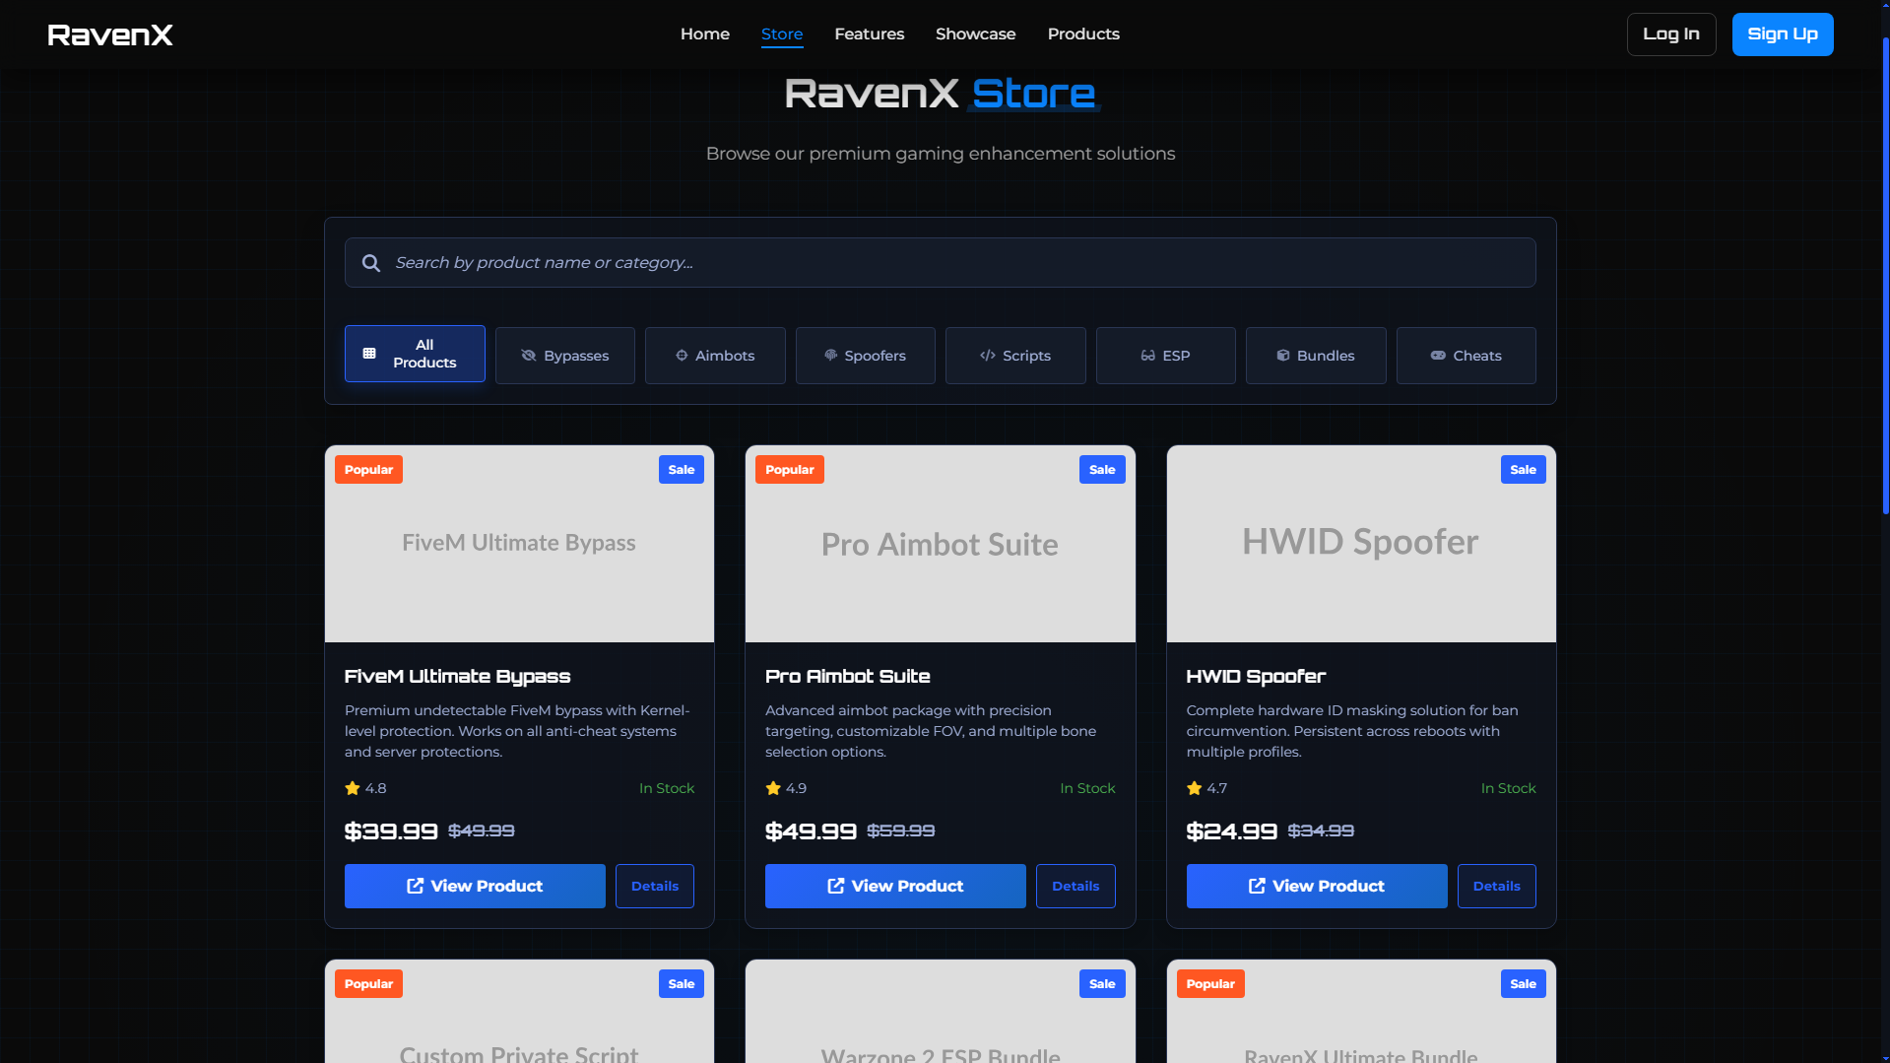This screenshot has width=1890, height=1063.
Task: Open Details for HWID Spoofer
Action: (x=1497, y=886)
